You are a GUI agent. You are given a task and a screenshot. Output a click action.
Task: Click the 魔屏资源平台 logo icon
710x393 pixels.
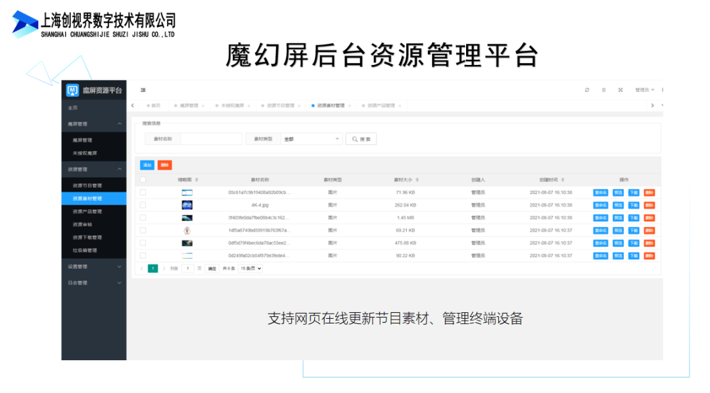click(x=71, y=89)
